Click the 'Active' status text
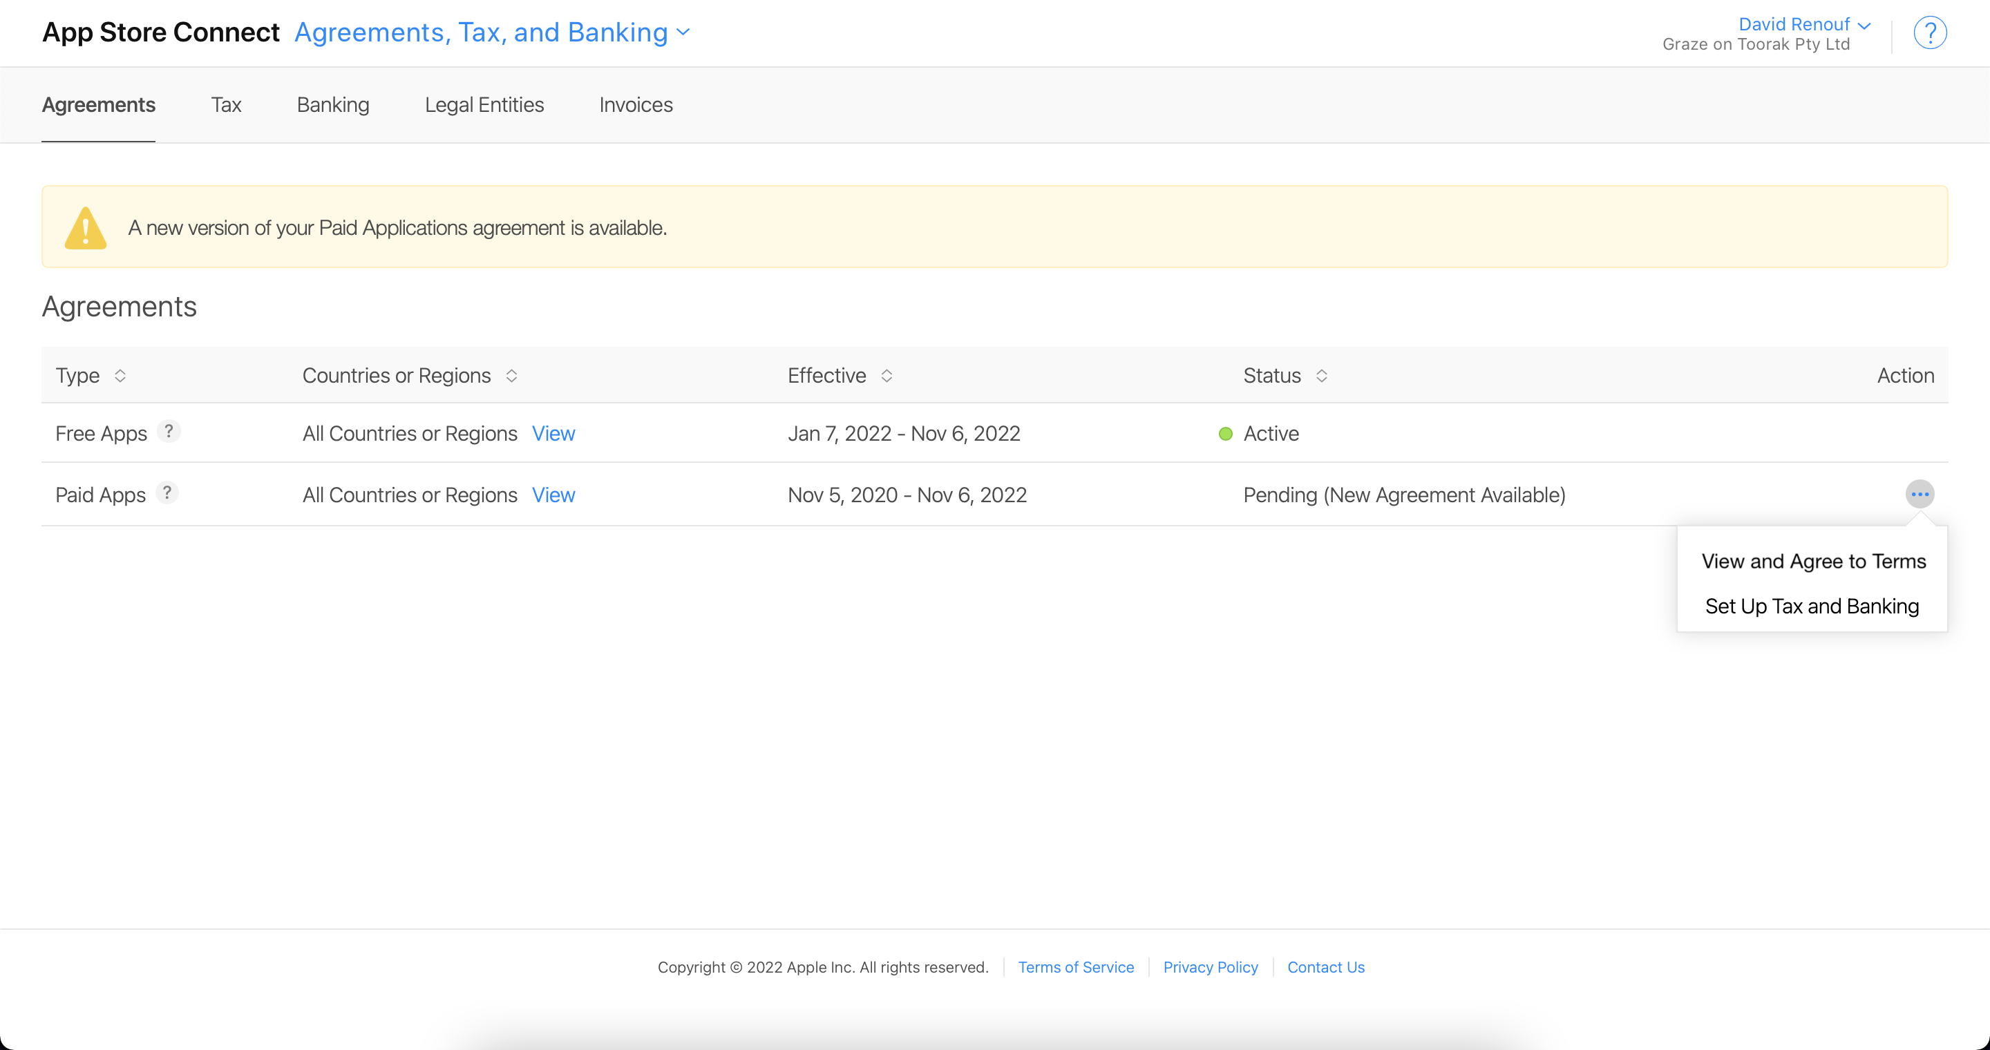This screenshot has width=1990, height=1050. (x=1271, y=434)
